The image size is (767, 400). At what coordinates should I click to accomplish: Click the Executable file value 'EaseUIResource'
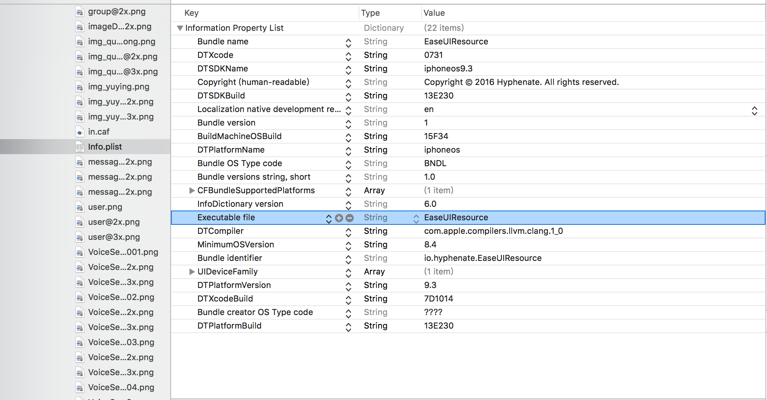click(456, 217)
